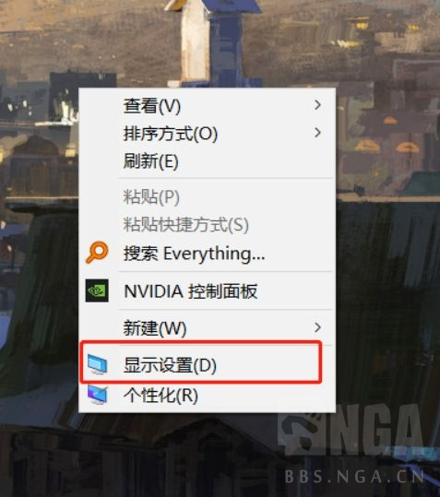Viewport: 440px width, 497px height.
Task: Open NVIDIA 控制面板 from the menu
Action: [x=207, y=290]
